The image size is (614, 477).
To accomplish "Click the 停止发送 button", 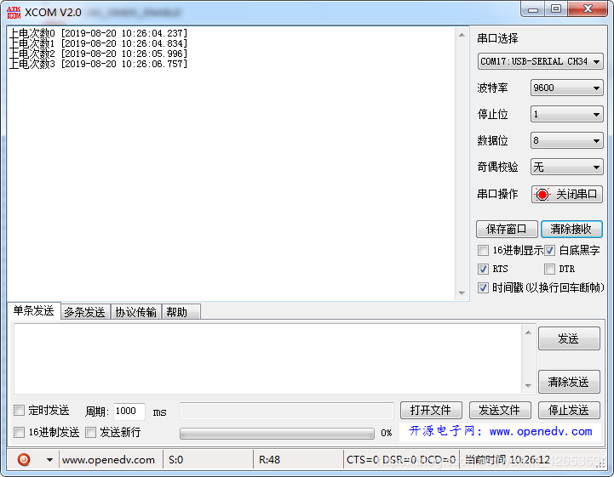I will 569,410.
